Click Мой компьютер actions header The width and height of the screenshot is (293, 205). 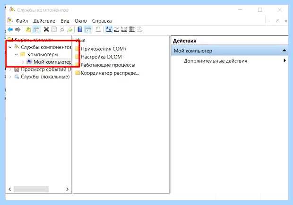point(230,51)
